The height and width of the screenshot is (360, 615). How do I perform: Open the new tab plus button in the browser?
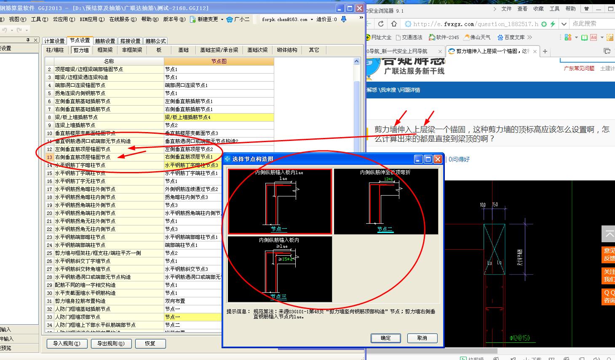545,51
